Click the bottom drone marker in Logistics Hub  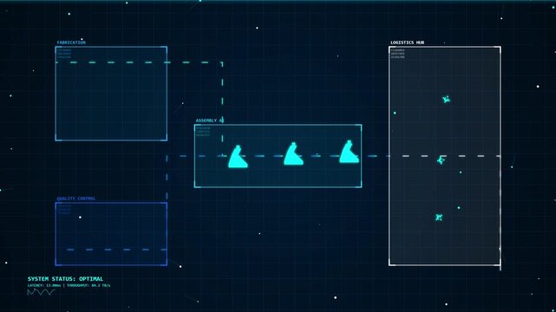439,217
